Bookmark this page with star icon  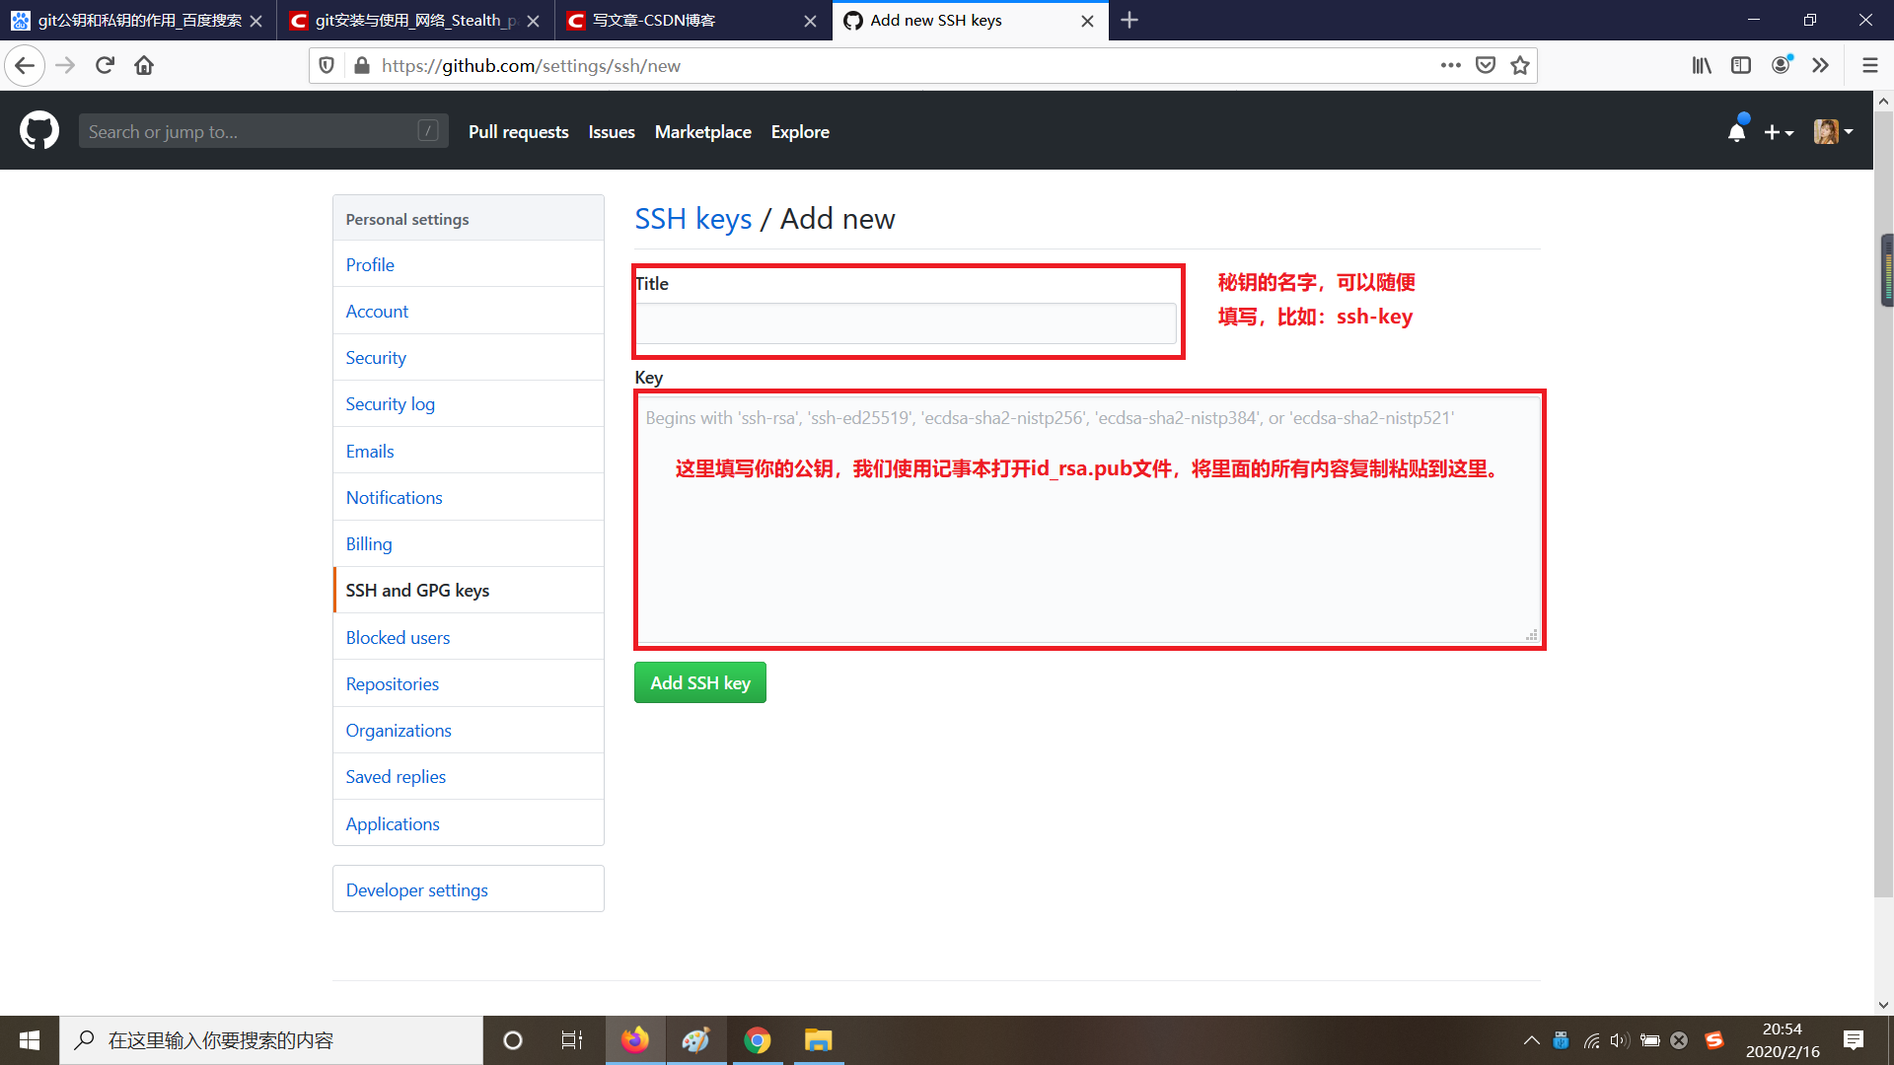1520,65
